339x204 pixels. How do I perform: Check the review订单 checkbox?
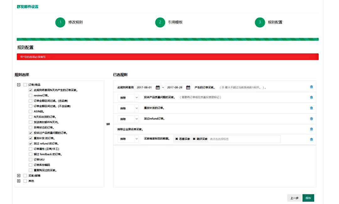pyautogui.click(x=30, y=96)
